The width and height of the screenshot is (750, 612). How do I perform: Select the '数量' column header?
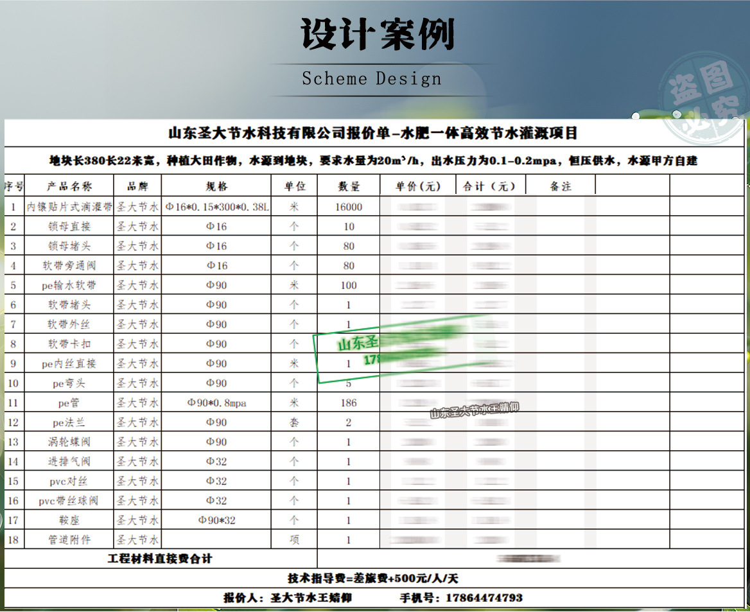click(x=349, y=186)
